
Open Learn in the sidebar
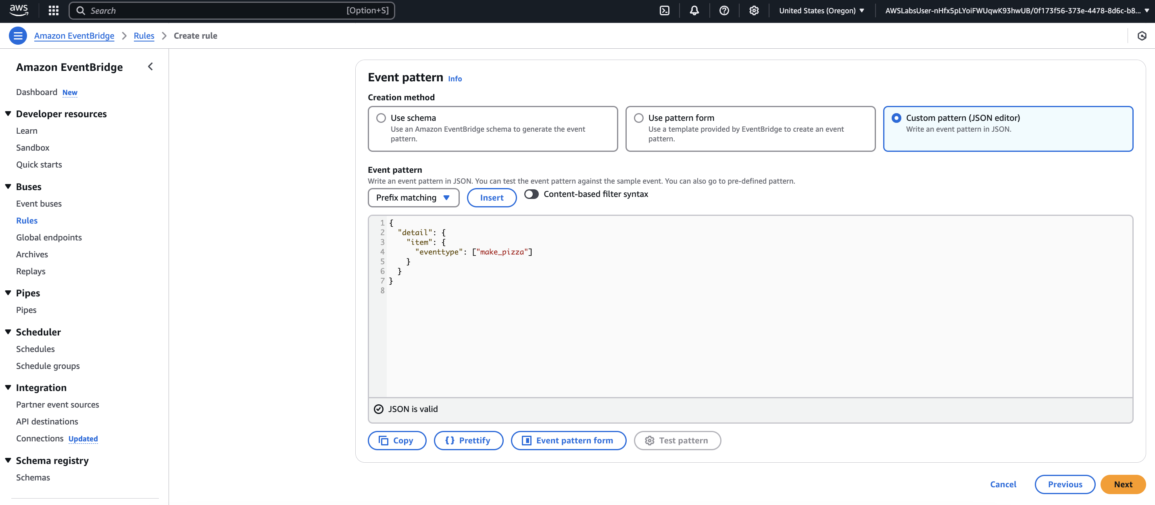(27, 131)
